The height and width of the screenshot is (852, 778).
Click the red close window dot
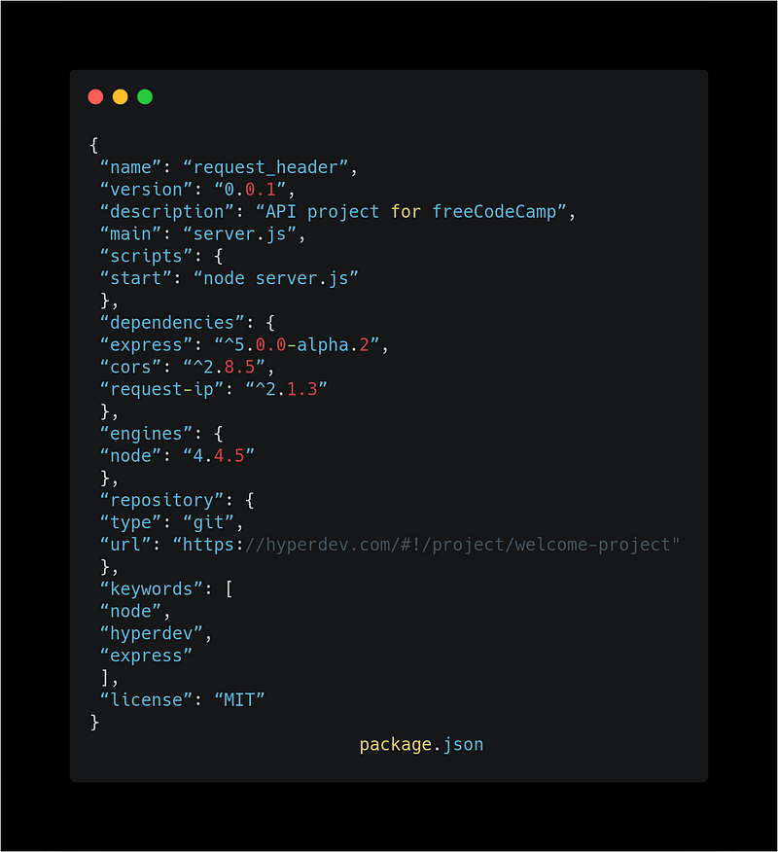point(95,96)
